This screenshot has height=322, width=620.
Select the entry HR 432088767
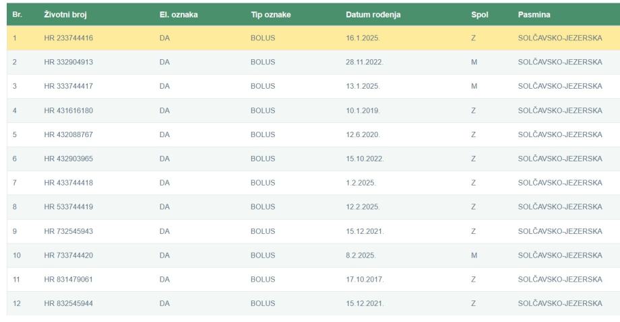pos(68,135)
